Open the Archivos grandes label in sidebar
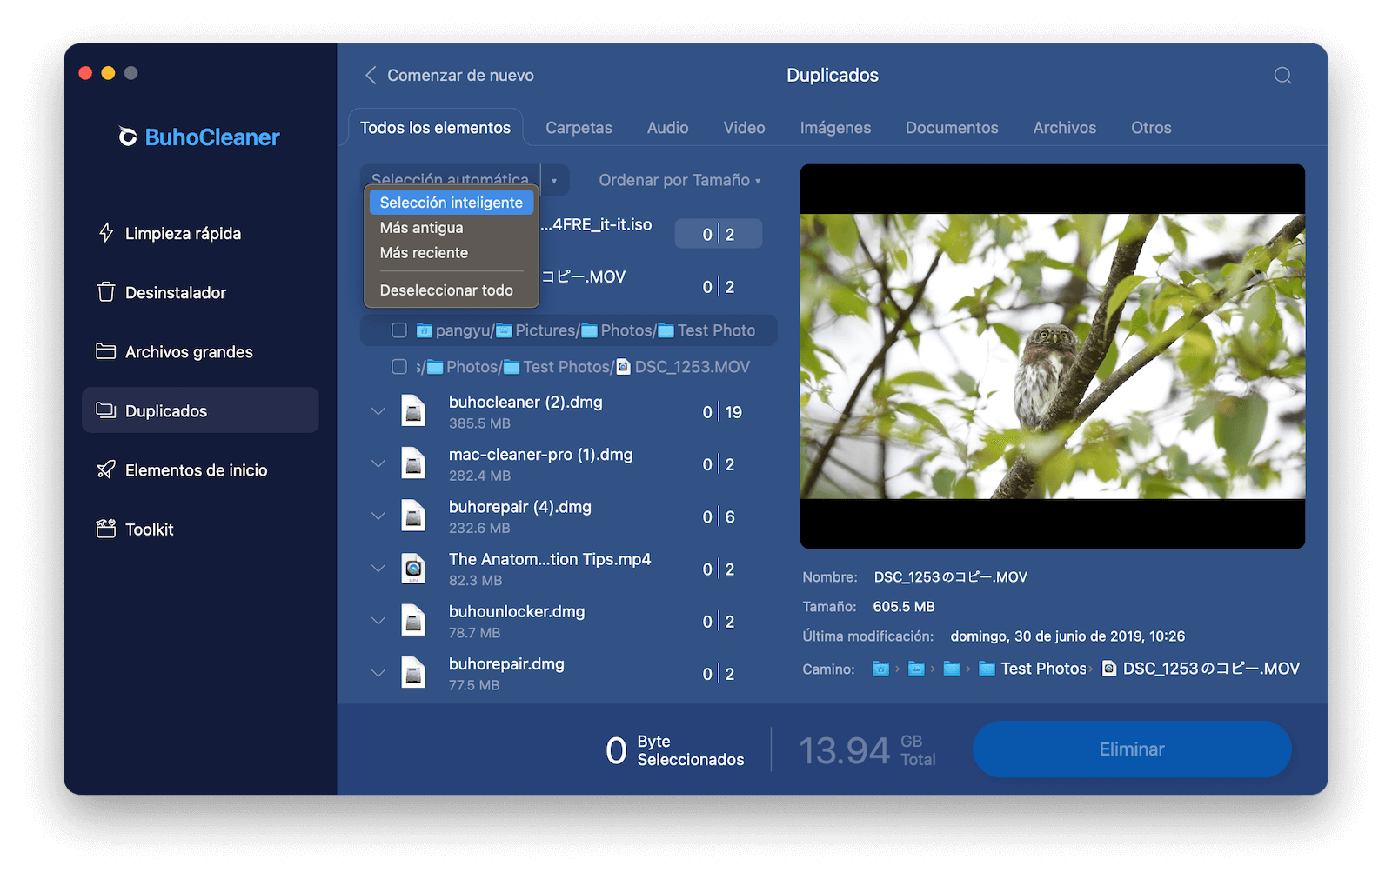Screen dimensions: 1392x879 pos(189,352)
